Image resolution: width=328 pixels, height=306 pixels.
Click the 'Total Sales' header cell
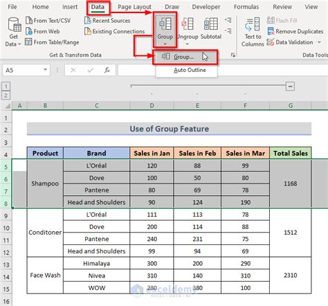pos(291,153)
